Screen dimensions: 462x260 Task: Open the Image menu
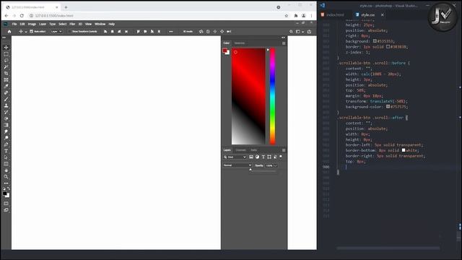click(32, 24)
